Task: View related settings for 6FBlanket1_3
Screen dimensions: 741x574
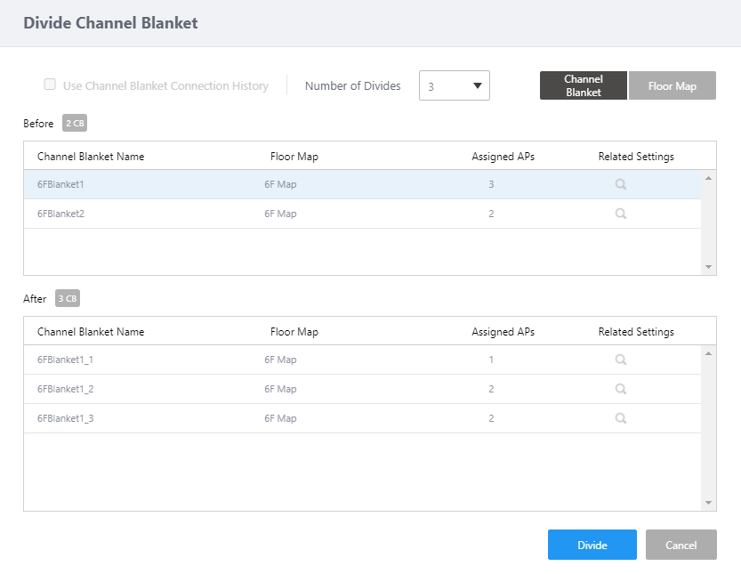Action: pyautogui.click(x=621, y=418)
